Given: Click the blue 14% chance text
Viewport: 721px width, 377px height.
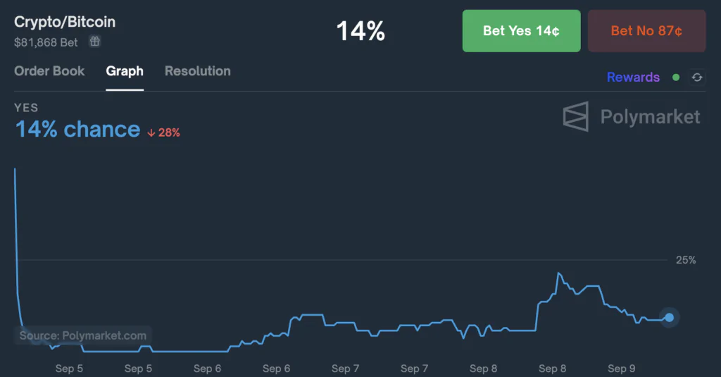Looking at the screenshot, I should click(x=77, y=130).
